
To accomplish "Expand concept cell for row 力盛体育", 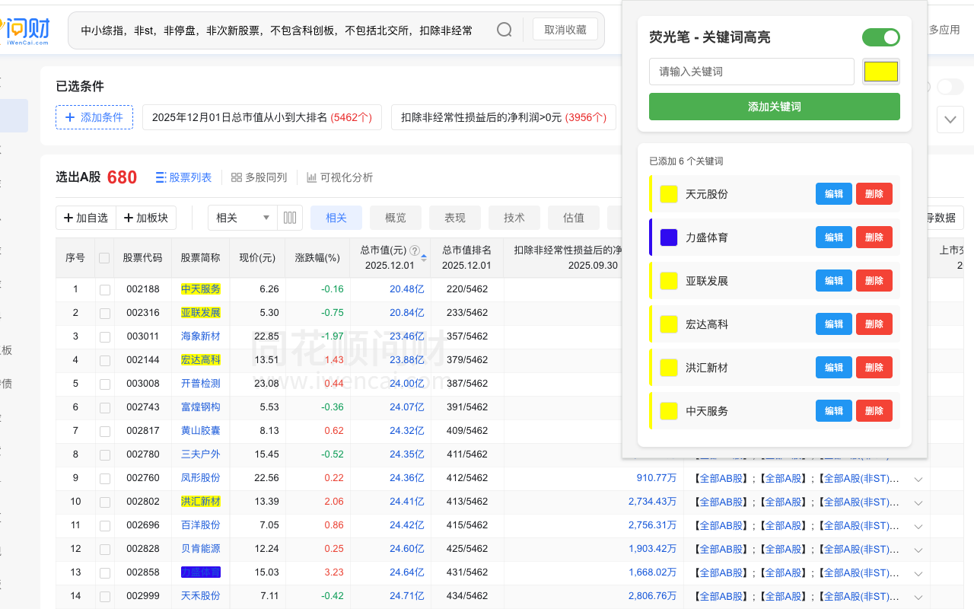I will 918,573.
